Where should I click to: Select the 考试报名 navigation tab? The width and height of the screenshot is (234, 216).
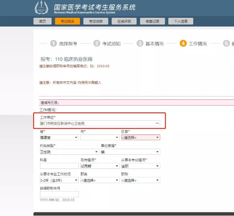click(67, 21)
